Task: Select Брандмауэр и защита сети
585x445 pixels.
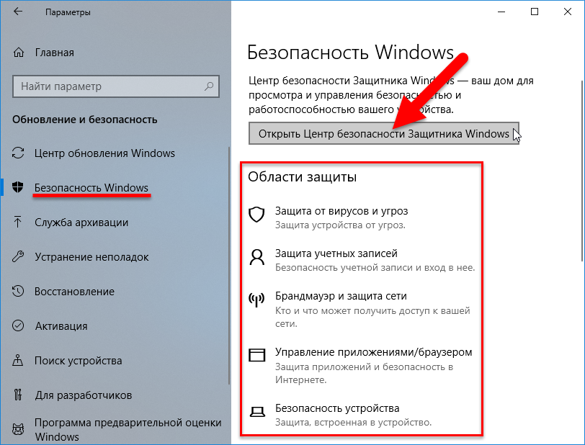Action: (x=341, y=296)
